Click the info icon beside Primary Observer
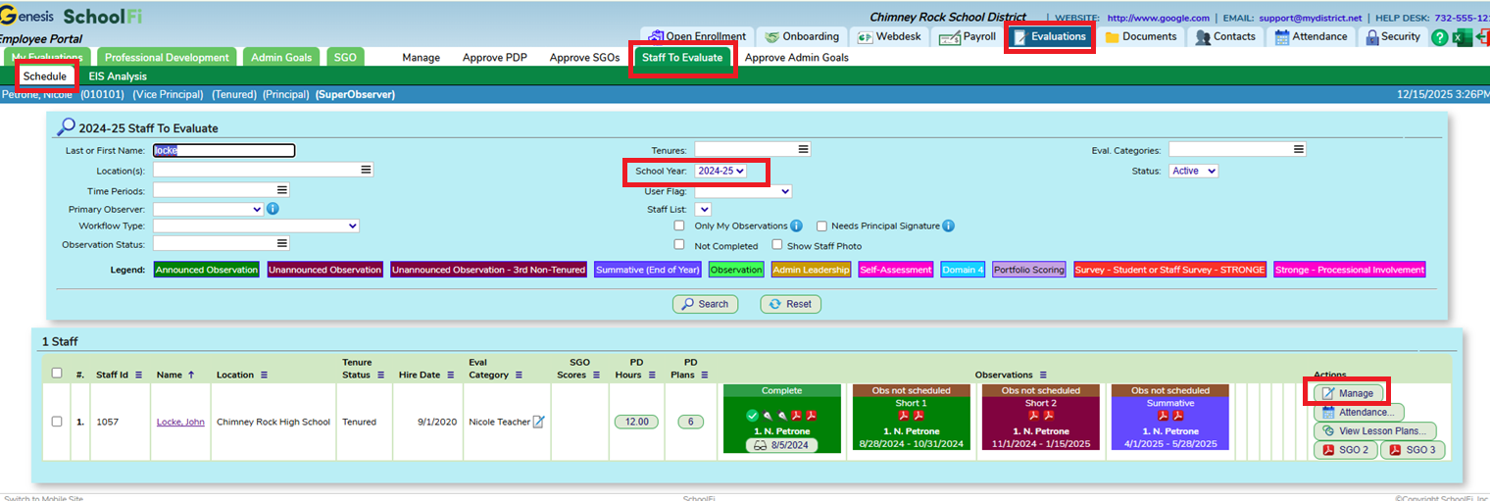This screenshot has height=501, width=1490. (273, 209)
